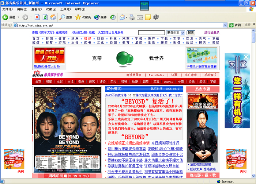Click the vertical scrollbar down arrow
This screenshot has height=184, width=256.
pyautogui.click(x=253, y=176)
